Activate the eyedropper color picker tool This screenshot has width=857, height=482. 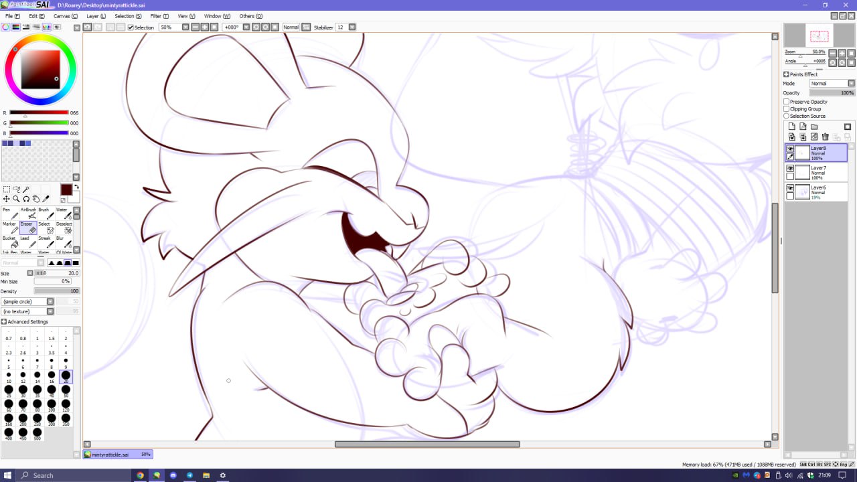pyautogui.click(x=46, y=199)
